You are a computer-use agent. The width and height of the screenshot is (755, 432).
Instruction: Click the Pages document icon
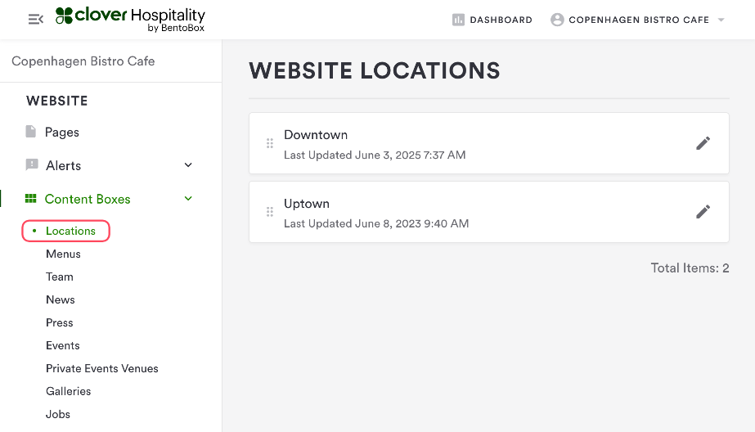pos(31,132)
